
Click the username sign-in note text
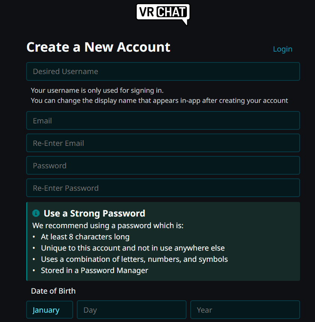[97, 90]
